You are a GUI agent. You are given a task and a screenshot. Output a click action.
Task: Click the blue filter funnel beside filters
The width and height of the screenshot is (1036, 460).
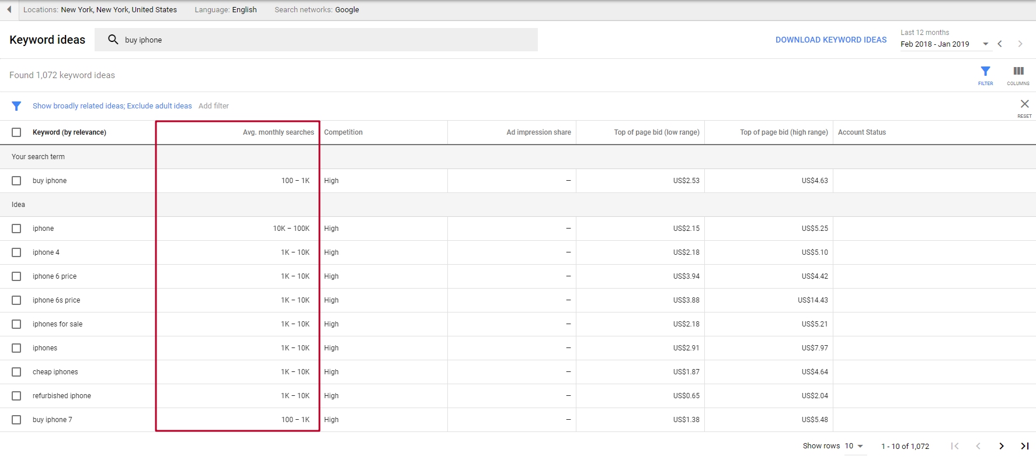[16, 106]
